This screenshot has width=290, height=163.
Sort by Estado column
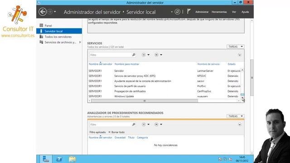tap(232, 64)
